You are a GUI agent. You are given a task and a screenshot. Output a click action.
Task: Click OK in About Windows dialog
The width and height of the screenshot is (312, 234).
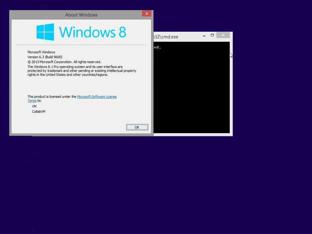click(137, 127)
